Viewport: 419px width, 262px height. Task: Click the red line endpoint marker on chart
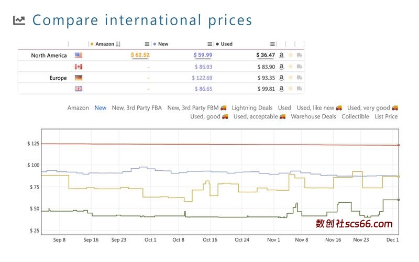pyautogui.click(x=399, y=145)
